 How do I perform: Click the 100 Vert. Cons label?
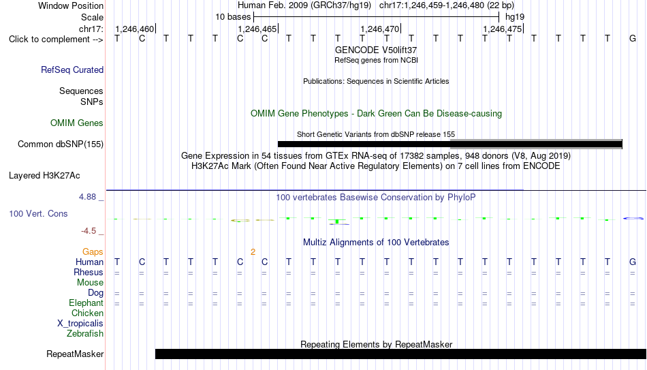[38, 213]
